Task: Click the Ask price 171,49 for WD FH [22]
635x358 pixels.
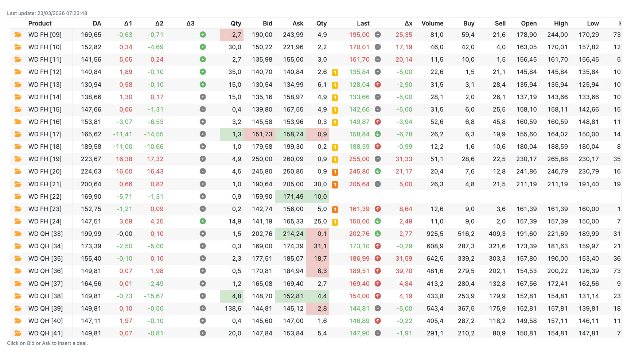Action: click(293, 196)
